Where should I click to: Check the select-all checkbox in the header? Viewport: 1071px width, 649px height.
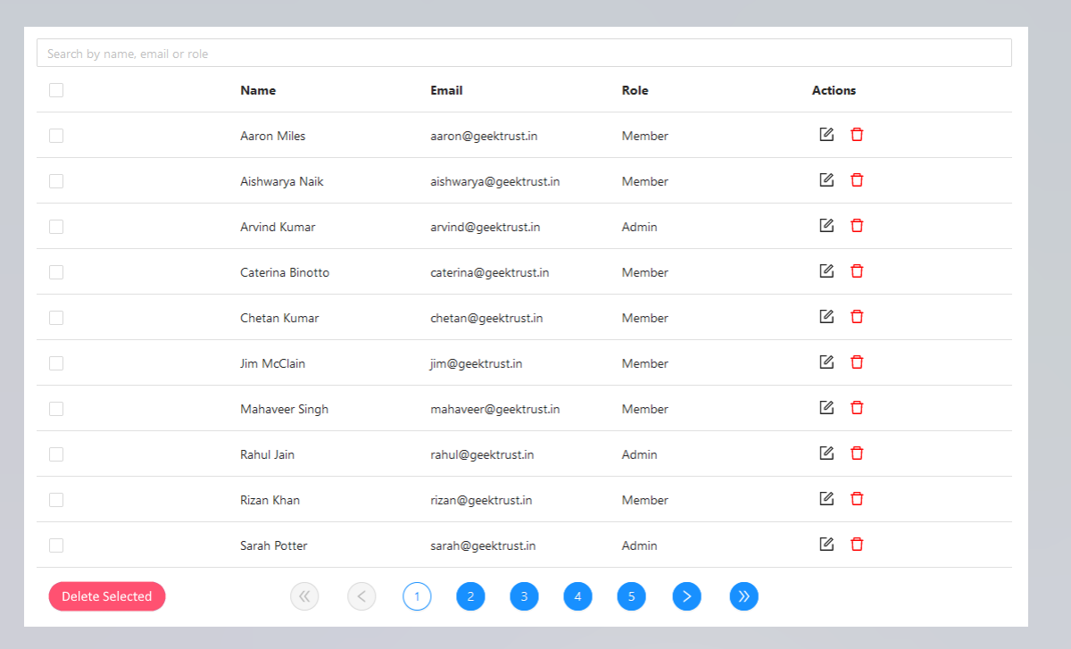pos(56,89)
